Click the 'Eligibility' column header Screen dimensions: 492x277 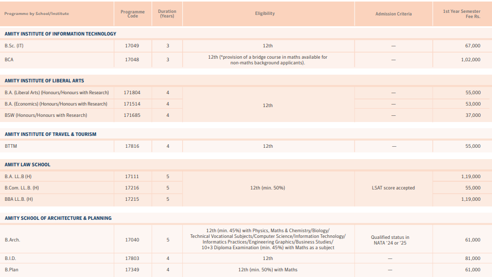click(265, 13)
